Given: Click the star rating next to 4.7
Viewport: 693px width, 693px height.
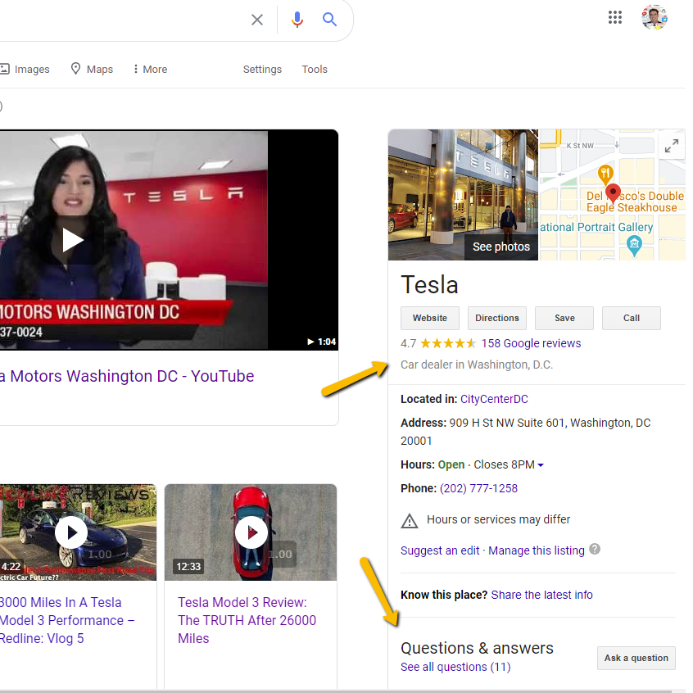Looking at the screenshot, I should 448,343.
